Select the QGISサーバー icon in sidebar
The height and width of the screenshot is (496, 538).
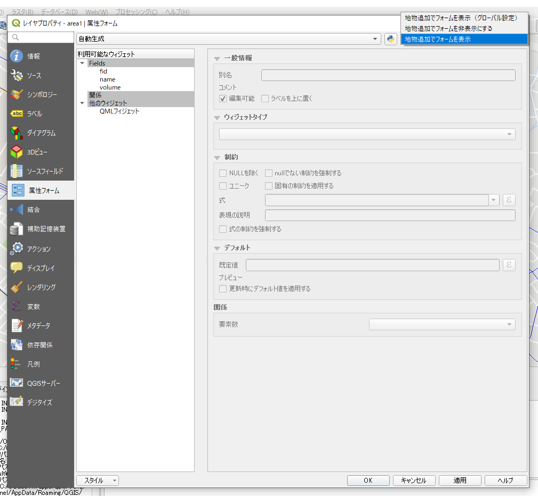[17, 383]
